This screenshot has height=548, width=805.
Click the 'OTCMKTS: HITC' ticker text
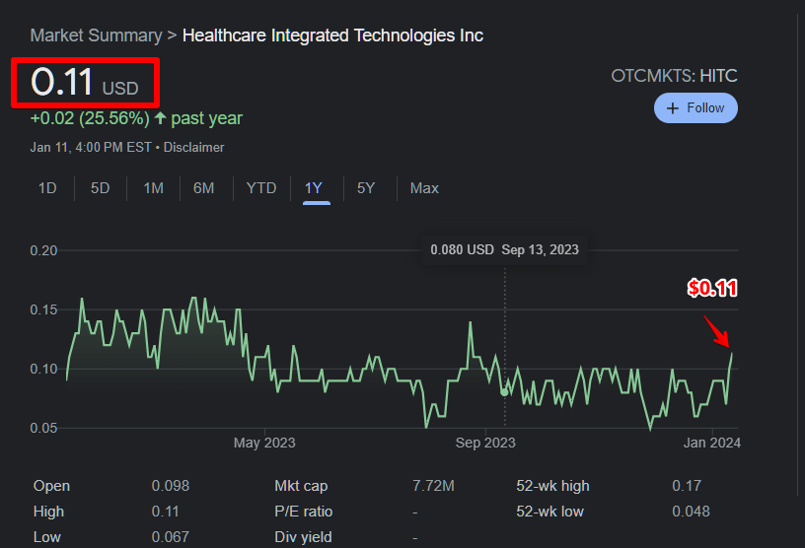click(x=674, y=76)
